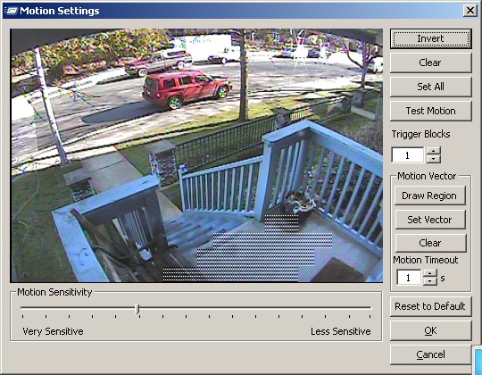Decrease Motion Timeout with down arrow
This screenshot has width=482, height=375.
(430, 281)
